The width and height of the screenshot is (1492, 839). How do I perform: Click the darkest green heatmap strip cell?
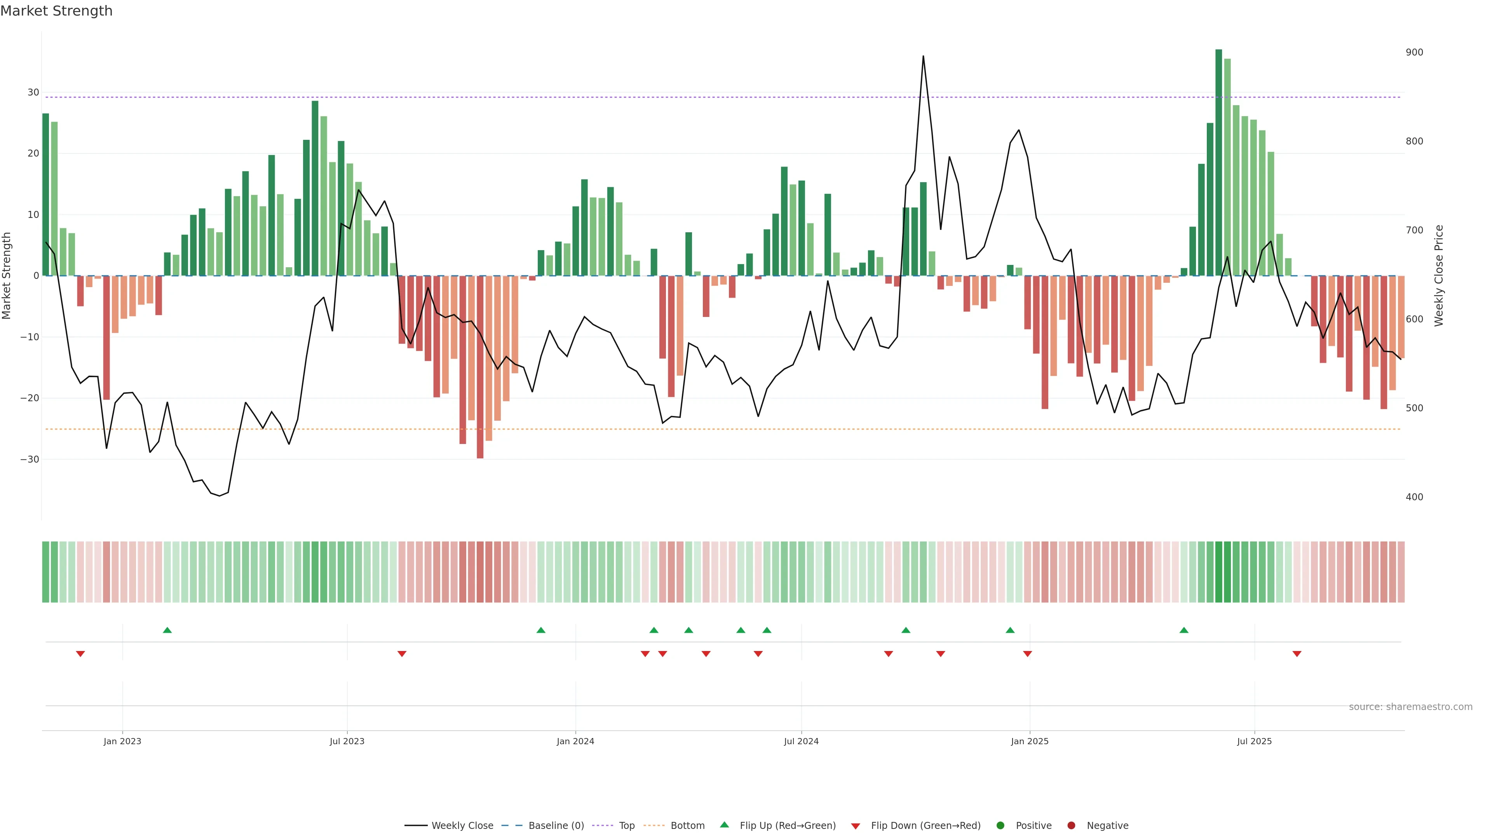pos(1218,572)
